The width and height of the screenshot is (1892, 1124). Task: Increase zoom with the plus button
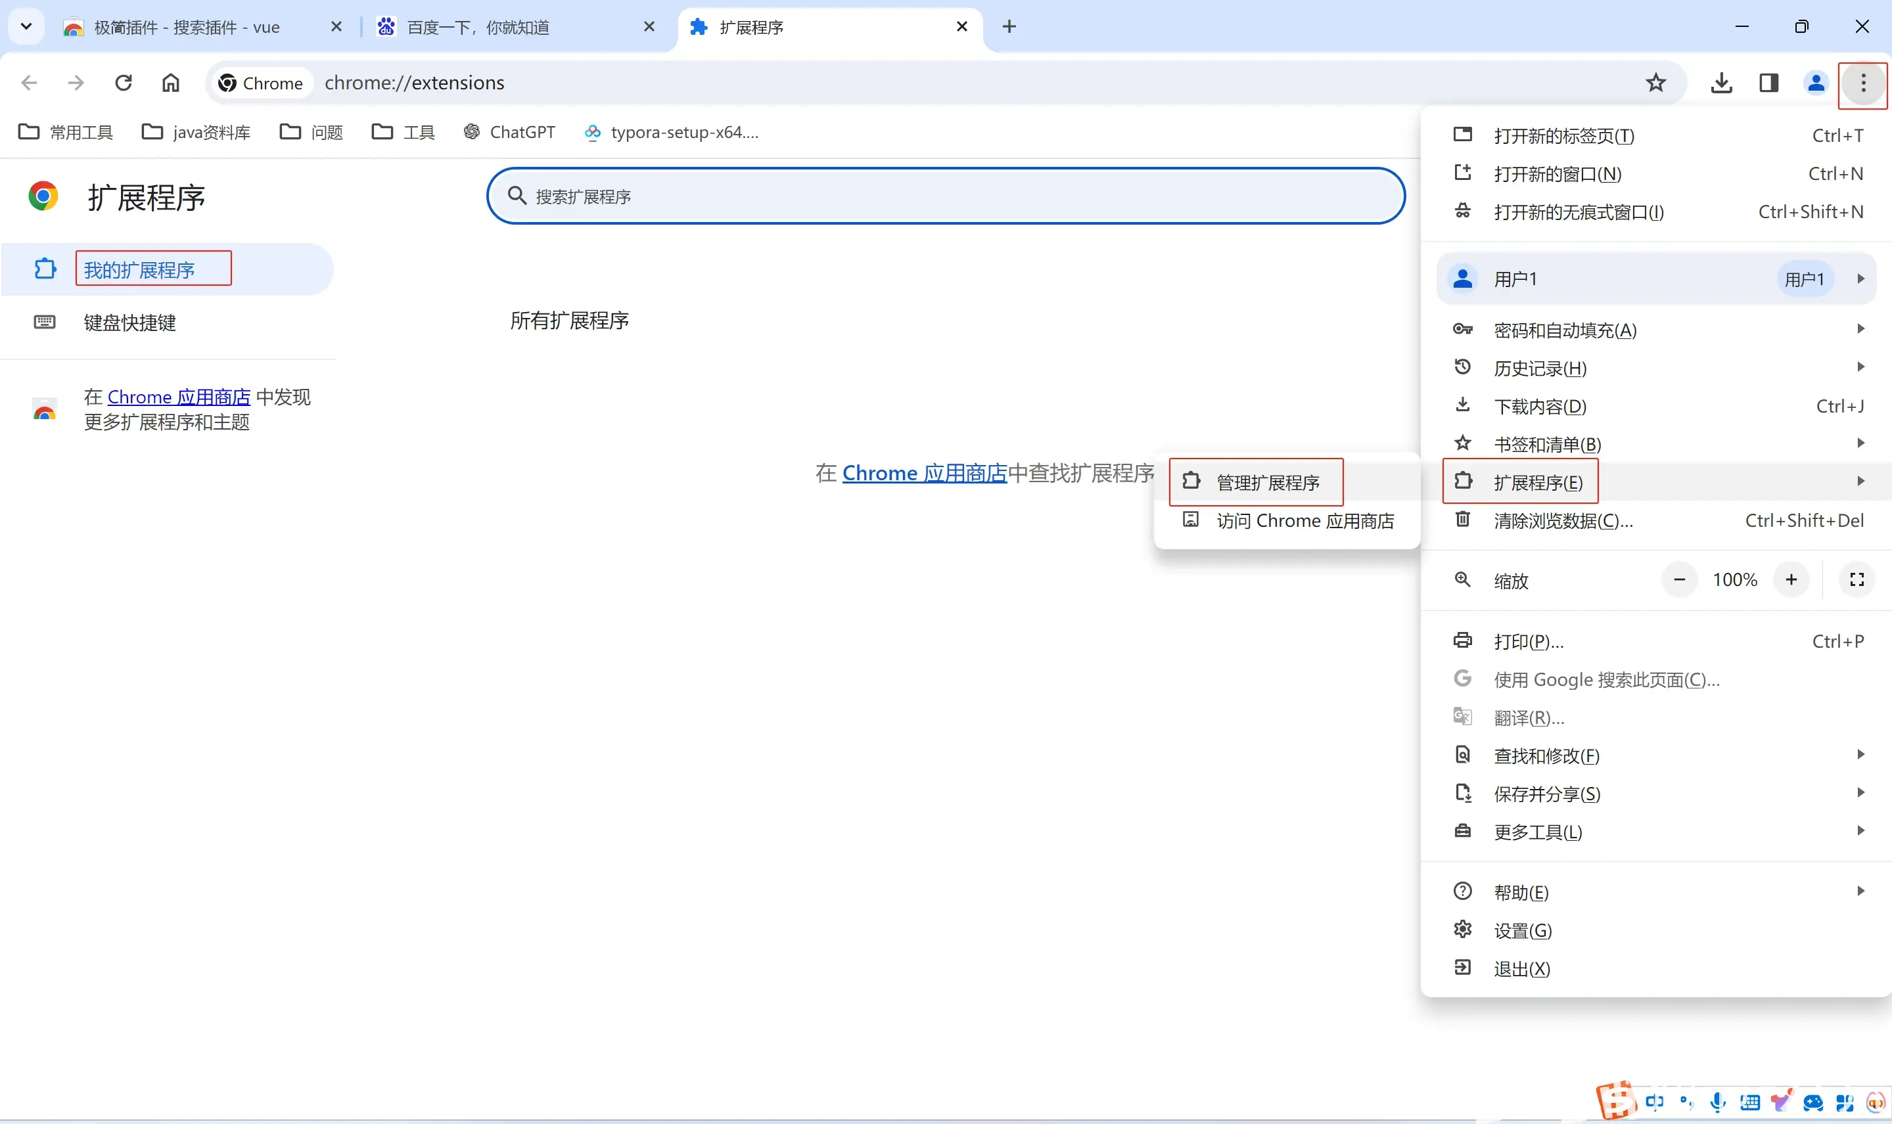pyautogui.click(x=1791, y=579)
